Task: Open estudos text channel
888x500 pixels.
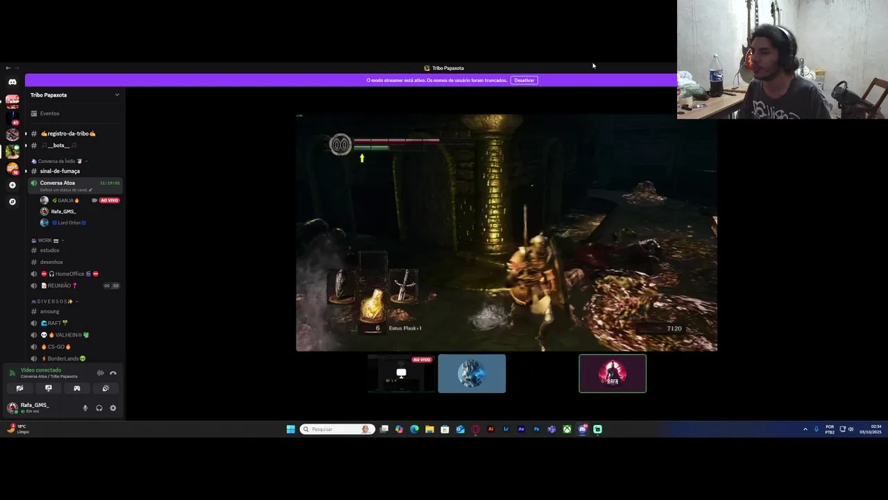Action: pyautogui.click(x=49, y=250)
